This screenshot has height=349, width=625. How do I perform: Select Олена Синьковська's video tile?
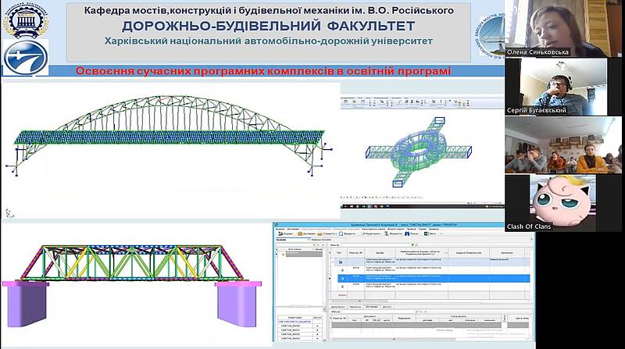(562, 28)
